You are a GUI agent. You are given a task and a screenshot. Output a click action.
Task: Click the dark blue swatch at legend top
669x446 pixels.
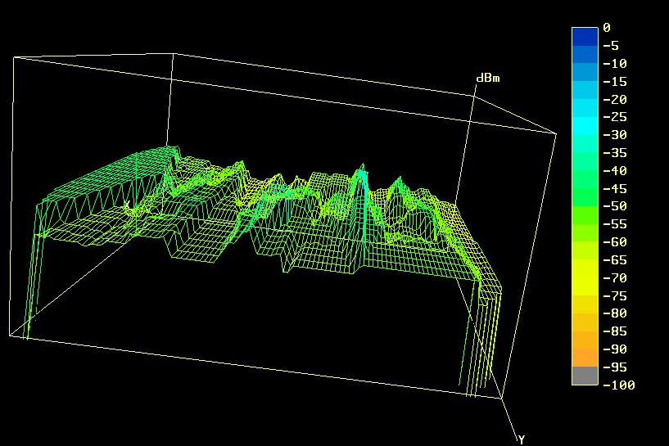(585, 36)
